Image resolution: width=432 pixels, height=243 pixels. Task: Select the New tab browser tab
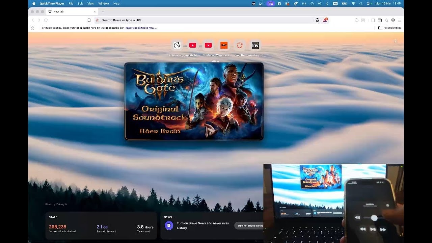click(x=72, y=11)
